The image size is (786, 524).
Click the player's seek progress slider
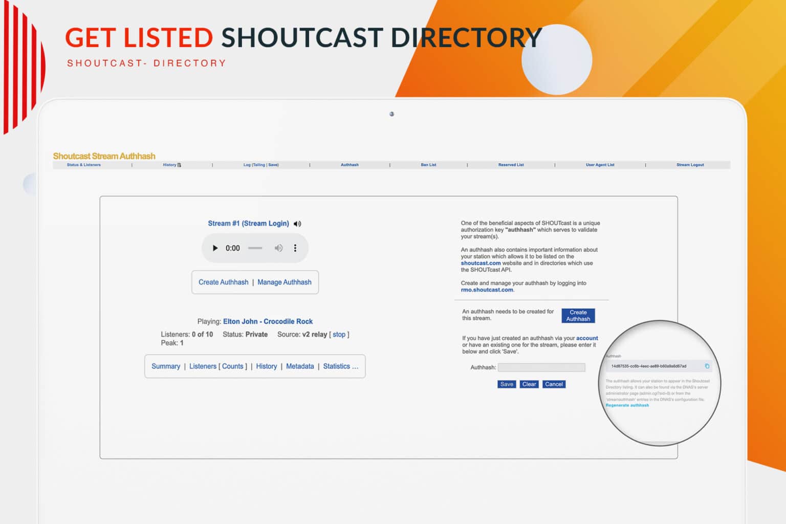click(255, 248)
